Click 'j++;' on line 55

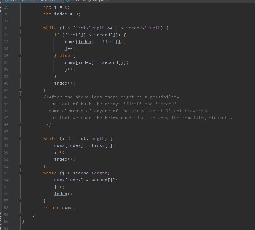pos(59,187)
